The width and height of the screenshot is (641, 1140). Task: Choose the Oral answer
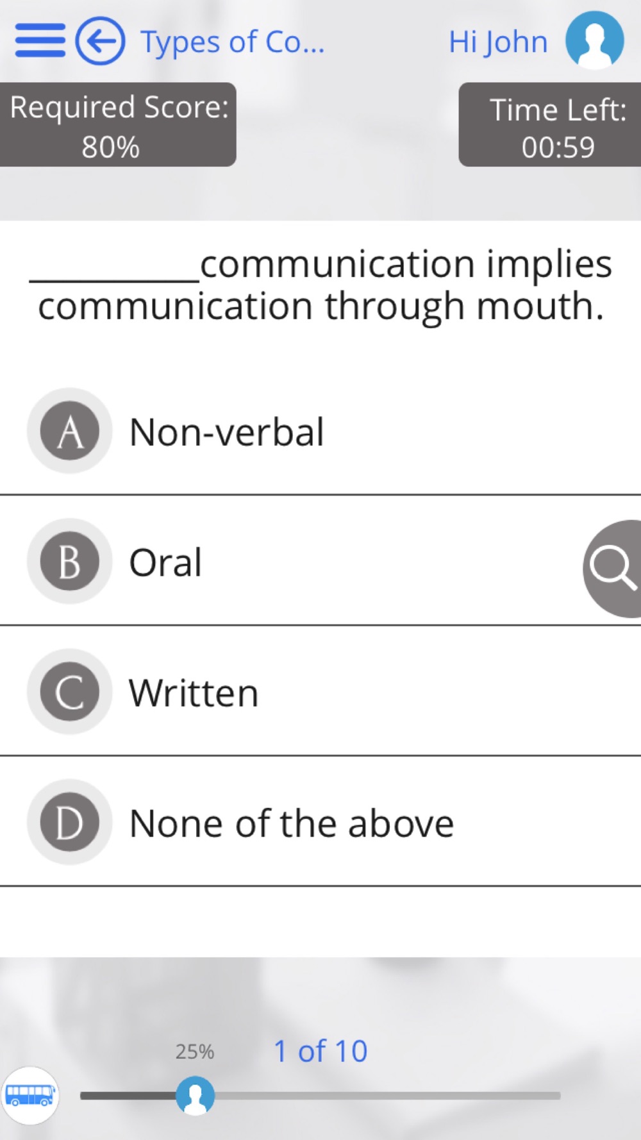[165, 562]
